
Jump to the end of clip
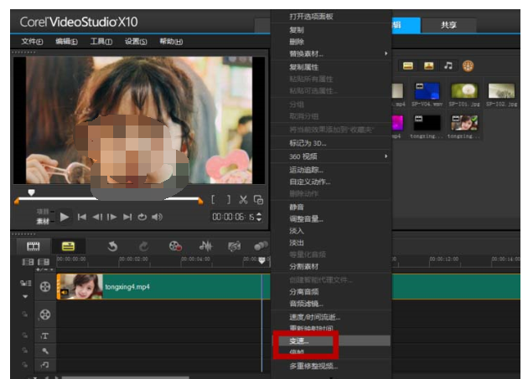point(127,218)
